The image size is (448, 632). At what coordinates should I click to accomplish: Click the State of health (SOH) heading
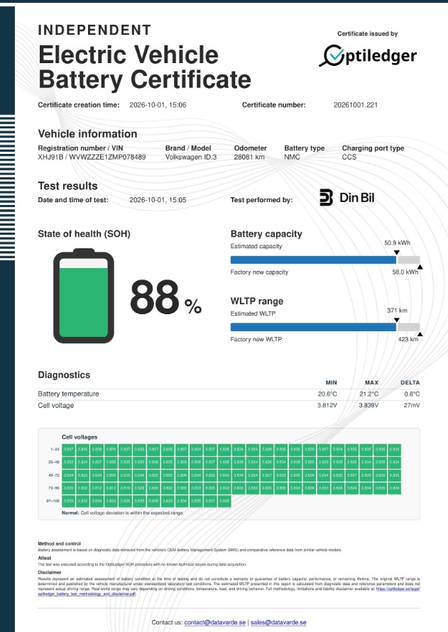click(x=84, y=234)
